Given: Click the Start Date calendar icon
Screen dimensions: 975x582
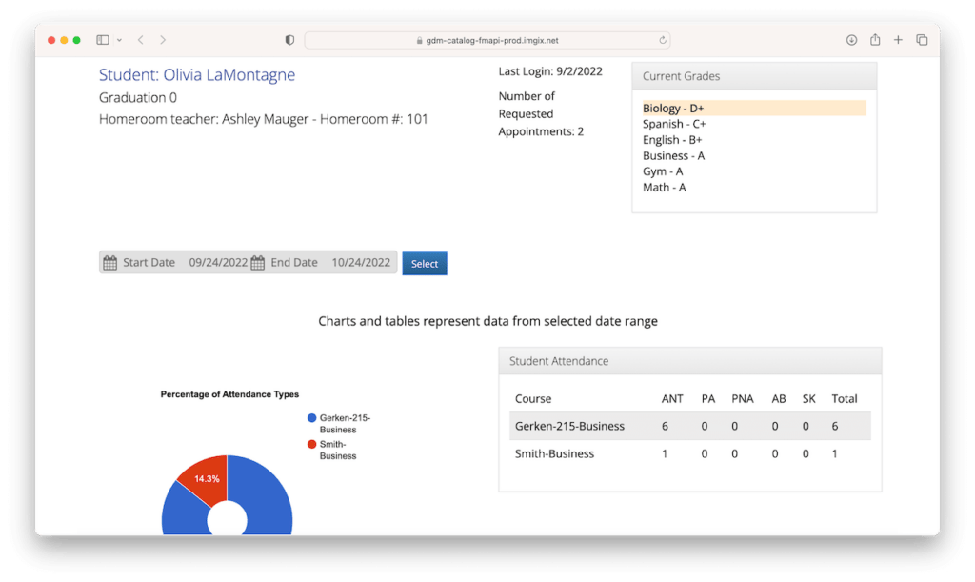Looking at the screenshot, I should 110,263.
